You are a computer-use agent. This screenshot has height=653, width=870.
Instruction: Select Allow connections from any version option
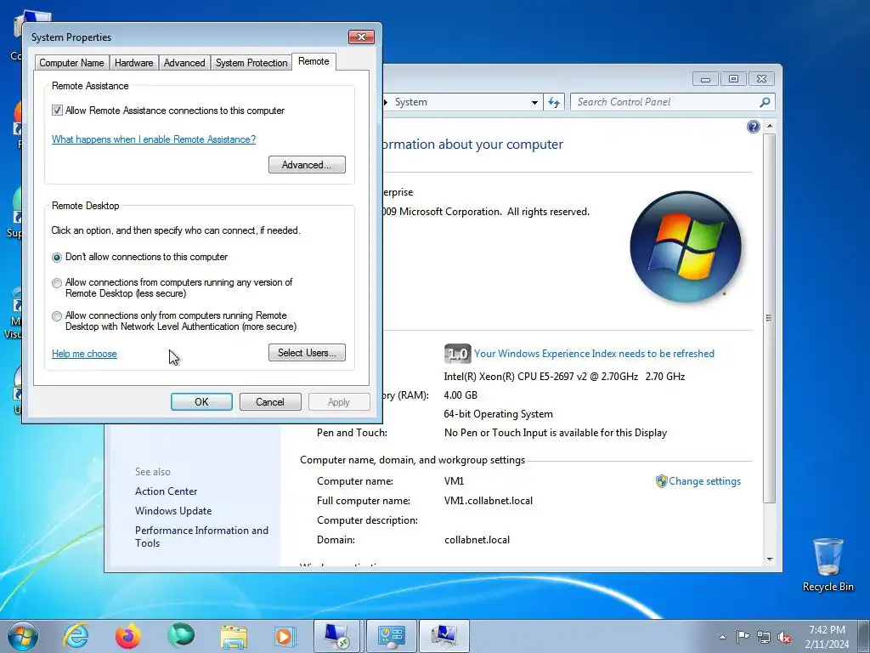57,283
